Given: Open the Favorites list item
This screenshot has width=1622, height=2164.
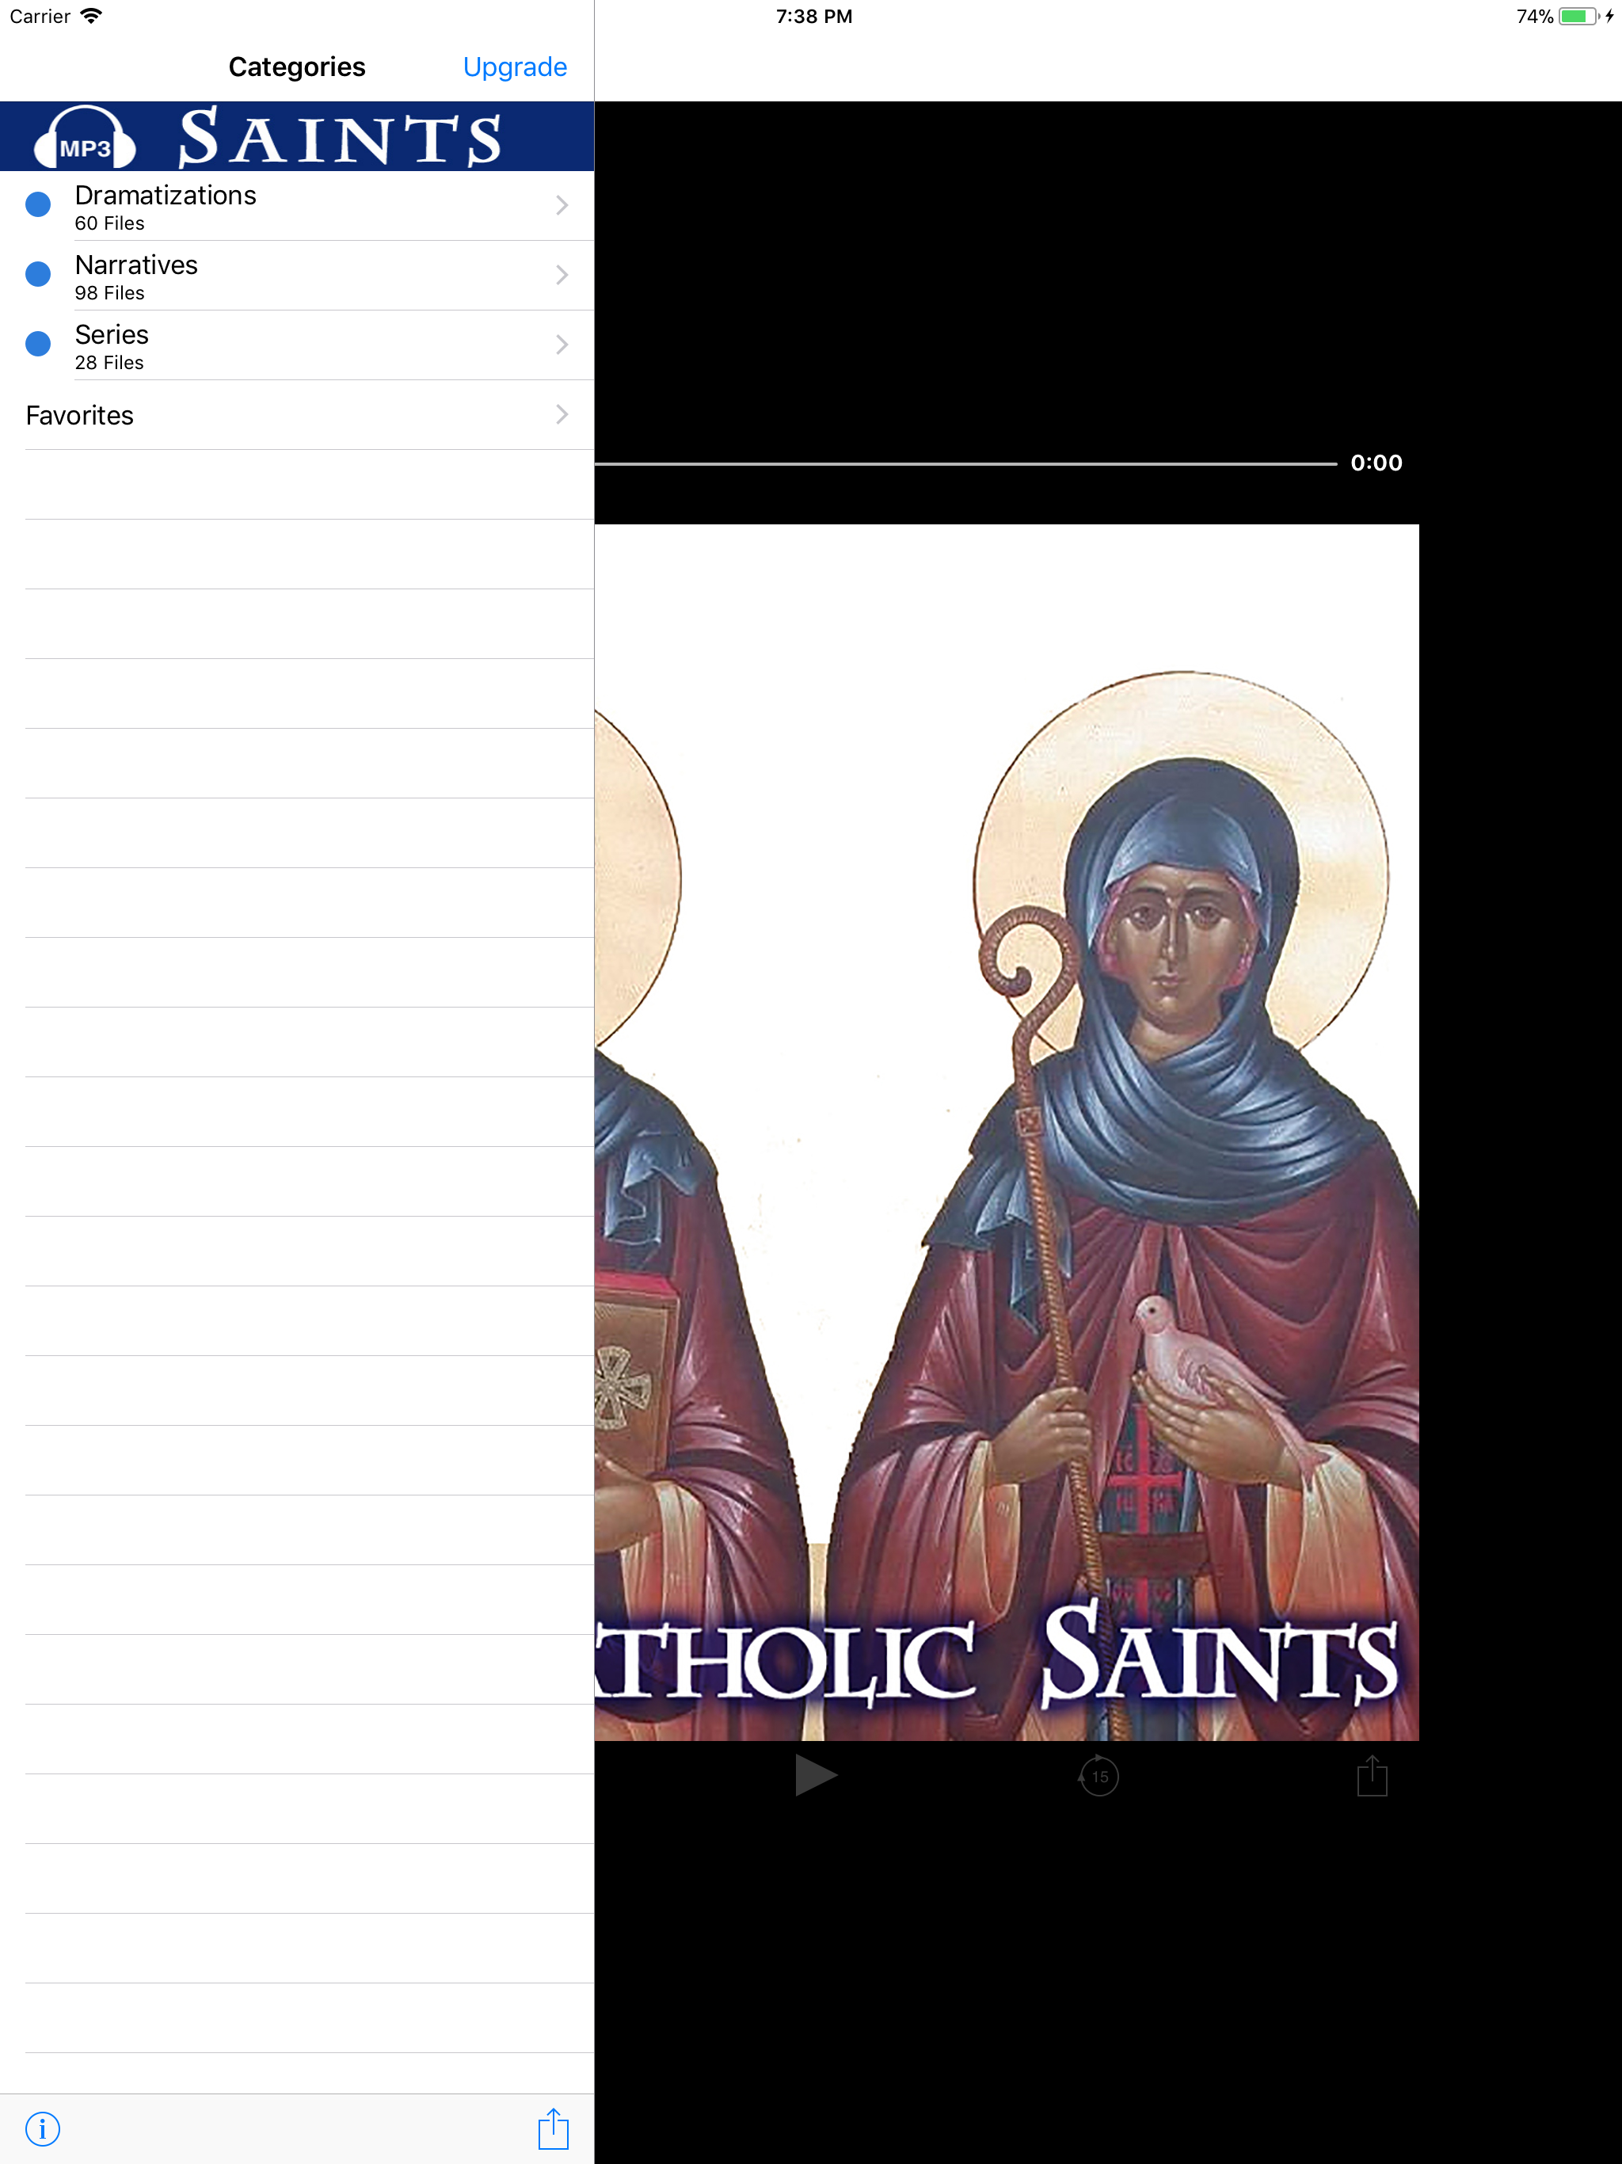Looking at the screenshot, I should tap(80, 415).
